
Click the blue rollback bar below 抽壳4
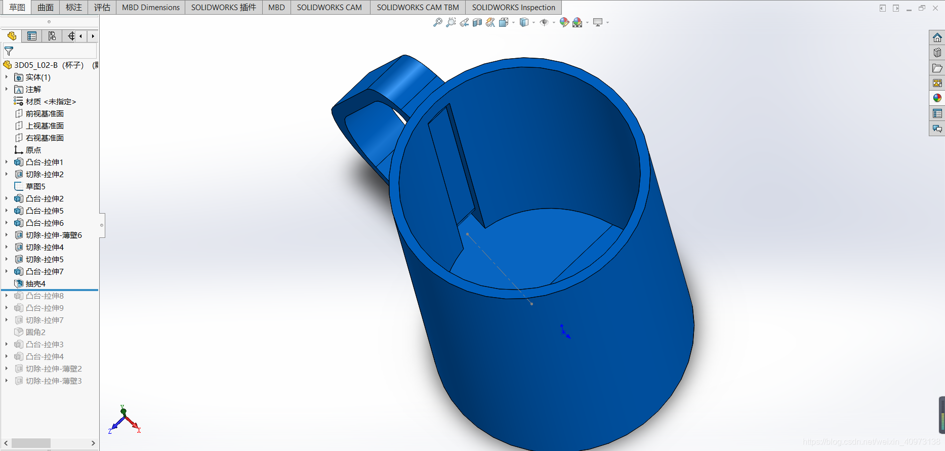[x=50, y=290]
